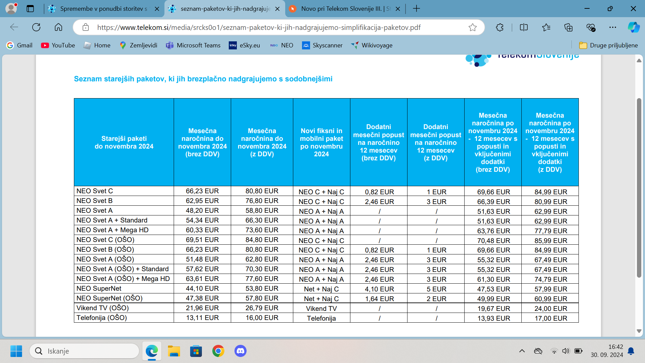Open the Extensions puzzle icon

coord(500,27)
